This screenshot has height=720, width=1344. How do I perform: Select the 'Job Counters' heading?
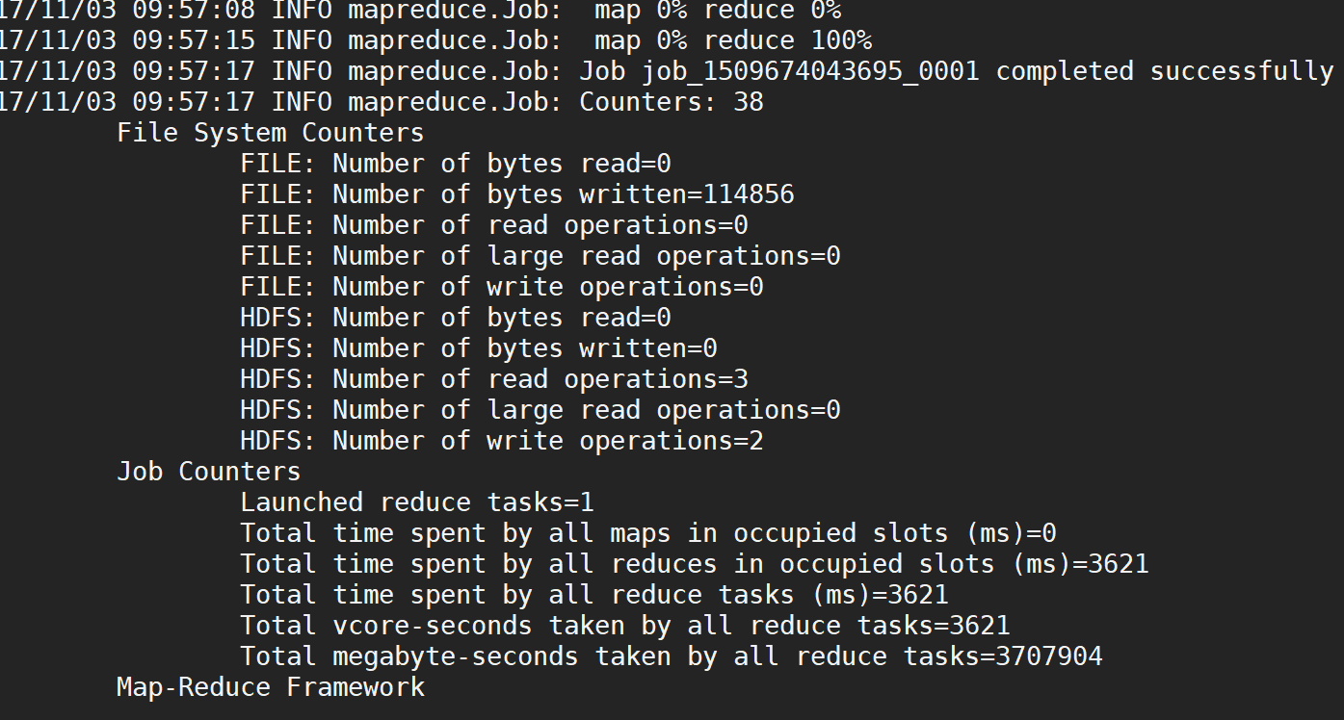coord(209,472)
